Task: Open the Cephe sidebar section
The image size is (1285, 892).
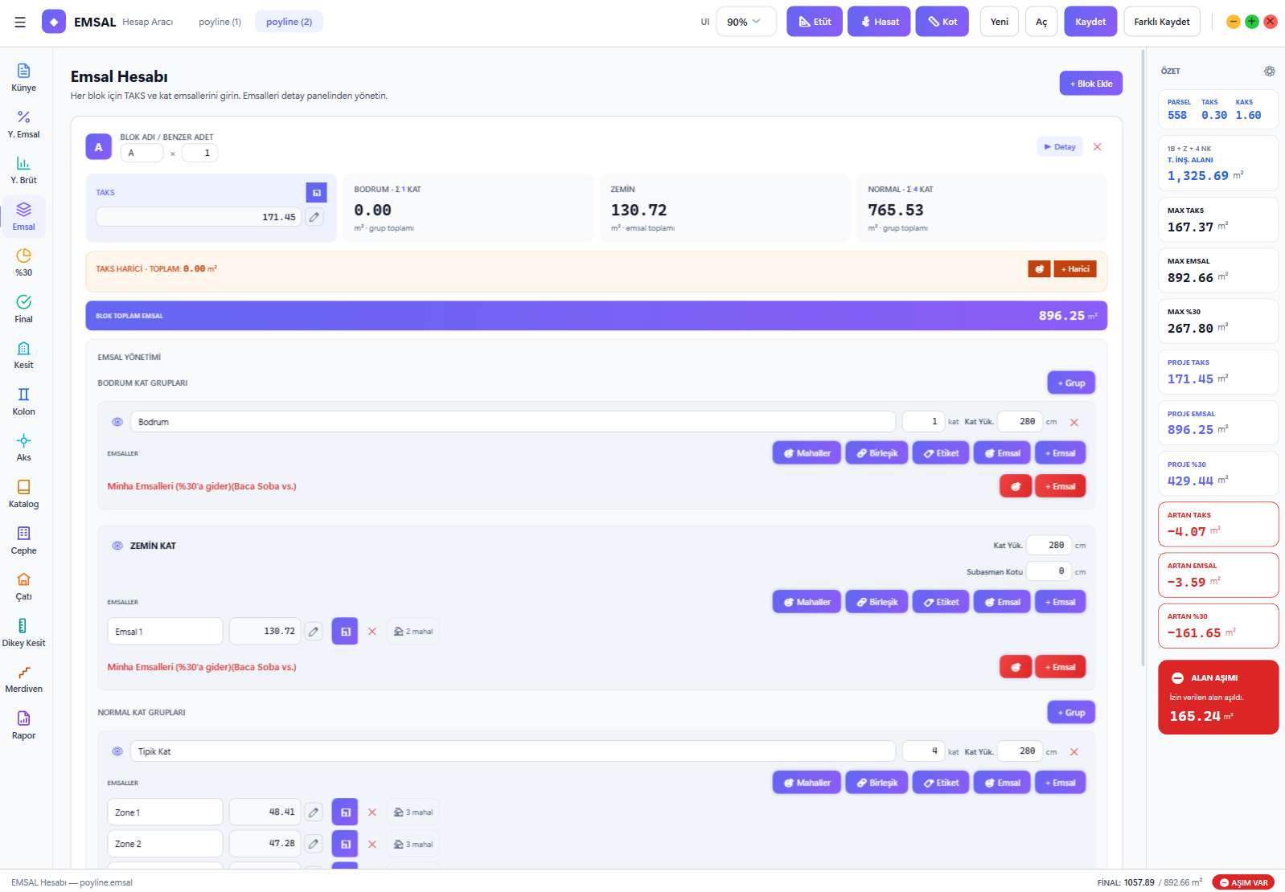Action: click(23, 541)
